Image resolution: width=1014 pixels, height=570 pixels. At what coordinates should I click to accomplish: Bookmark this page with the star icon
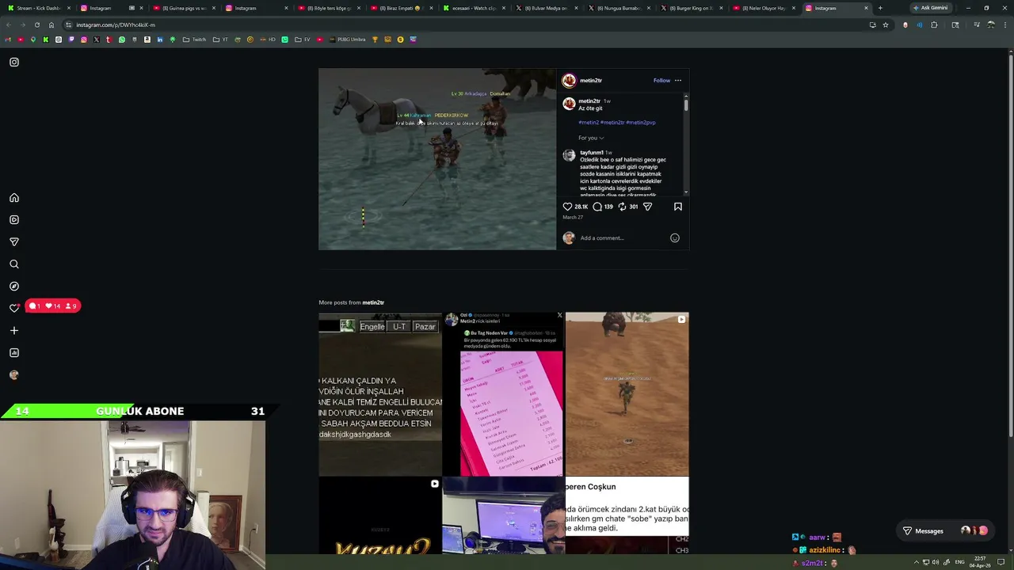coord(885,25)
